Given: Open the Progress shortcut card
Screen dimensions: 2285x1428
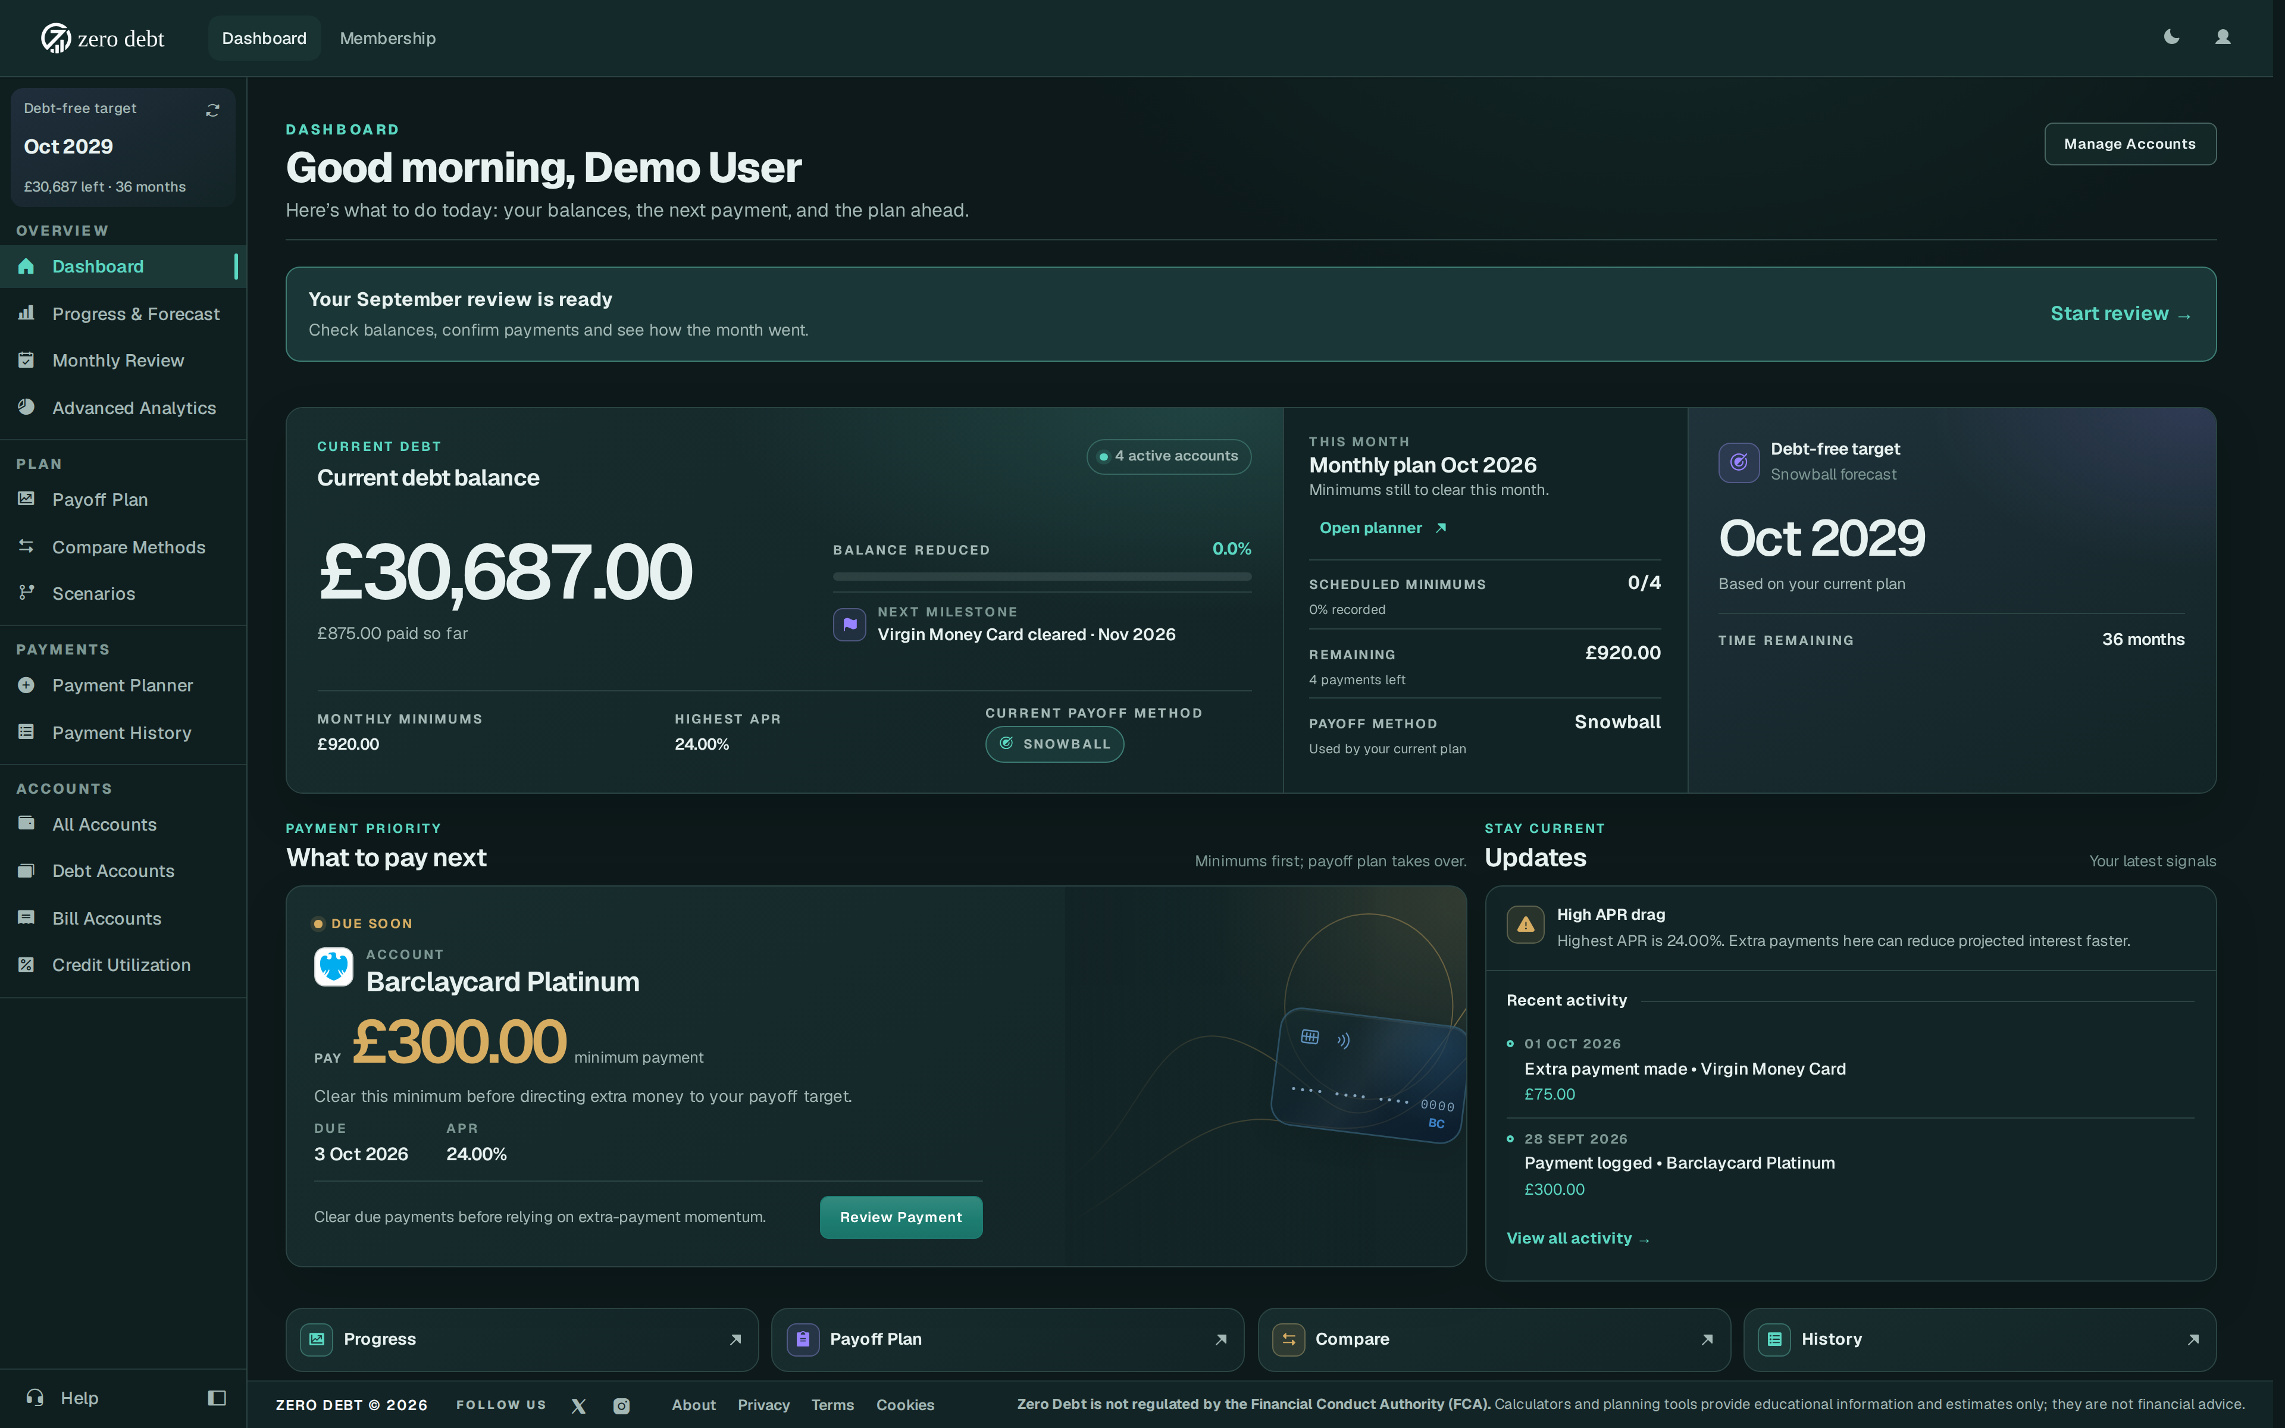Looking at the screenshot, I should [521, 1339].
